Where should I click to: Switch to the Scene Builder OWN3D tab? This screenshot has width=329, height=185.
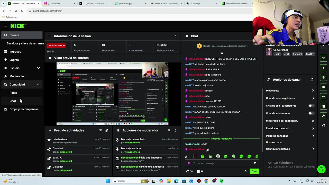tap(166, 4)
